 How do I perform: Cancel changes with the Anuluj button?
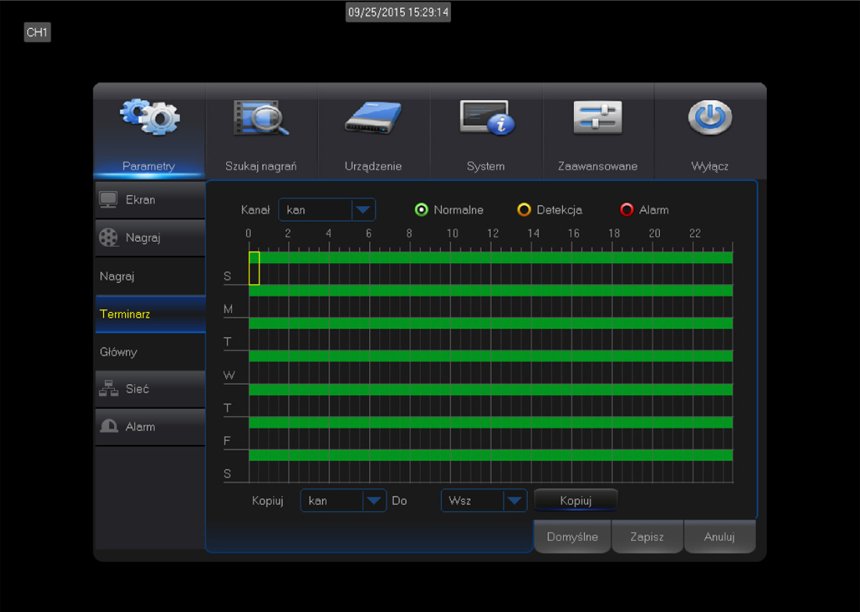[719, 537]
